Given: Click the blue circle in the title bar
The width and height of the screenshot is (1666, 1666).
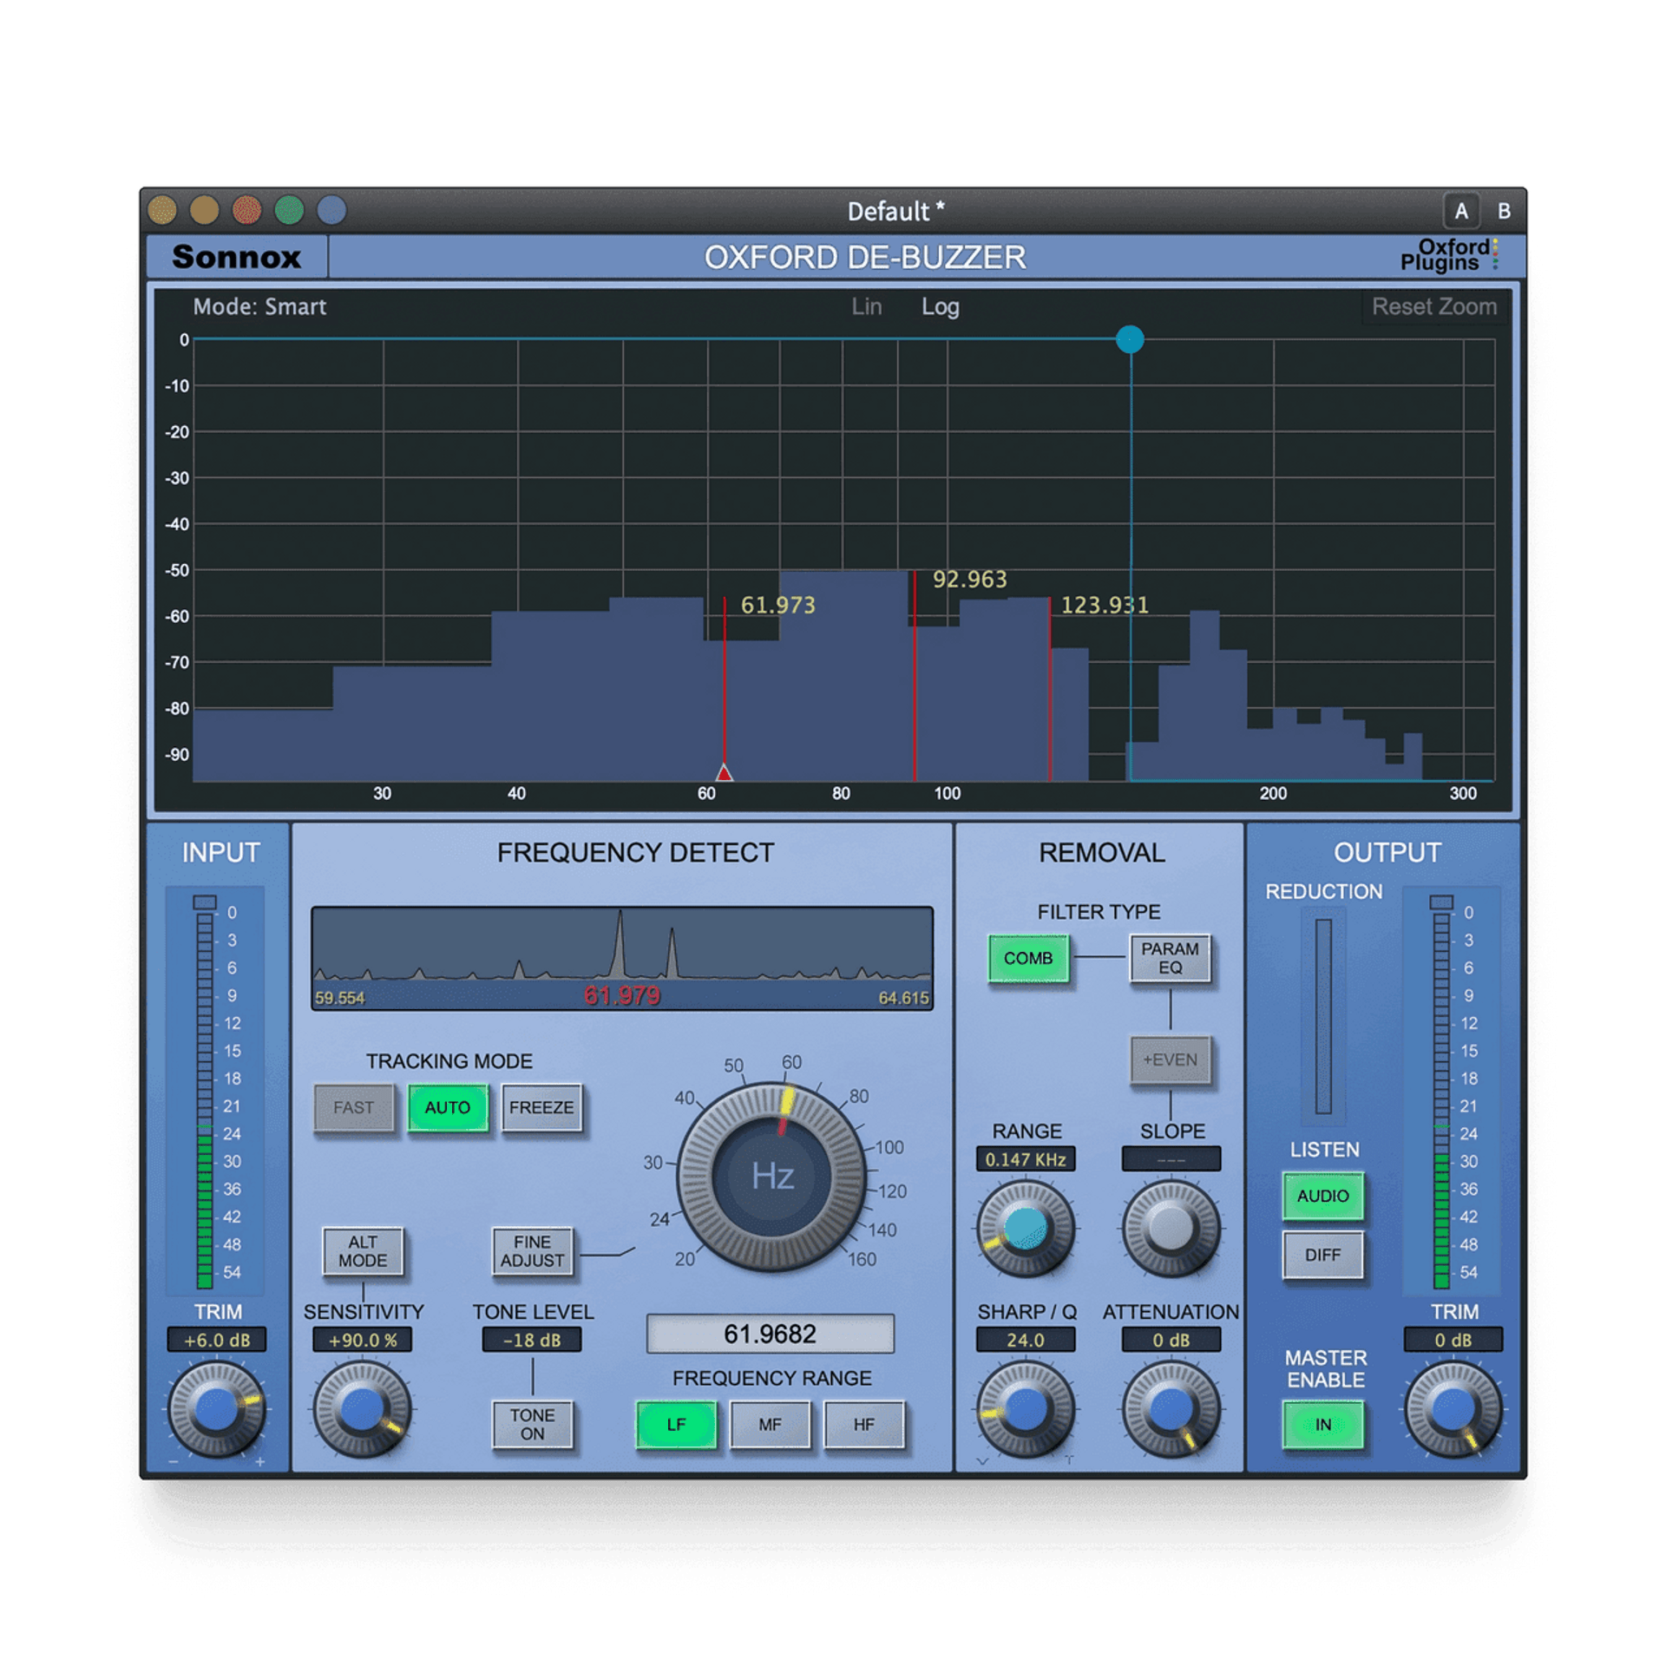Looking at the screenshot, I should click(331, 210).
